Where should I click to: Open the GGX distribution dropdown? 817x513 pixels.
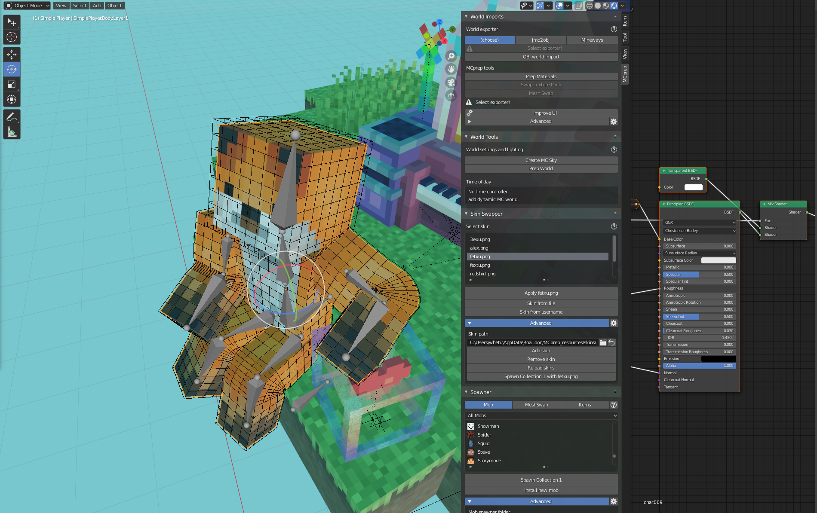698,223
